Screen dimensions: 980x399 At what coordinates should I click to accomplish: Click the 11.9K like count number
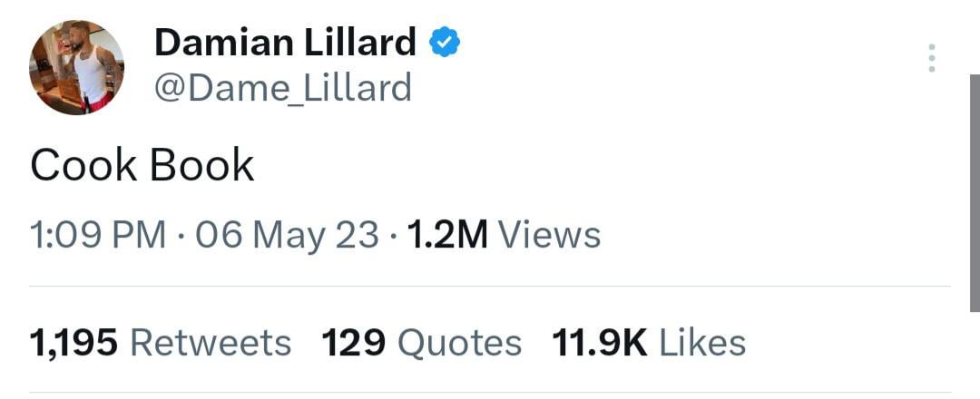[x=599, y=343]
